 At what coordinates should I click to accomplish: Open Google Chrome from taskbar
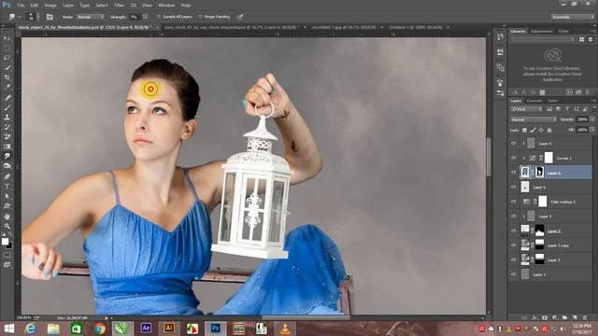100,329
